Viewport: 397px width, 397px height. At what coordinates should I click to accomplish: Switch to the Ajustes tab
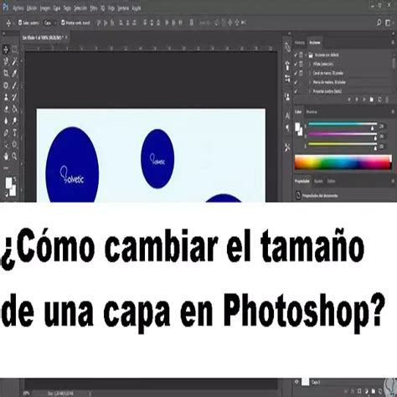(318, 181)
